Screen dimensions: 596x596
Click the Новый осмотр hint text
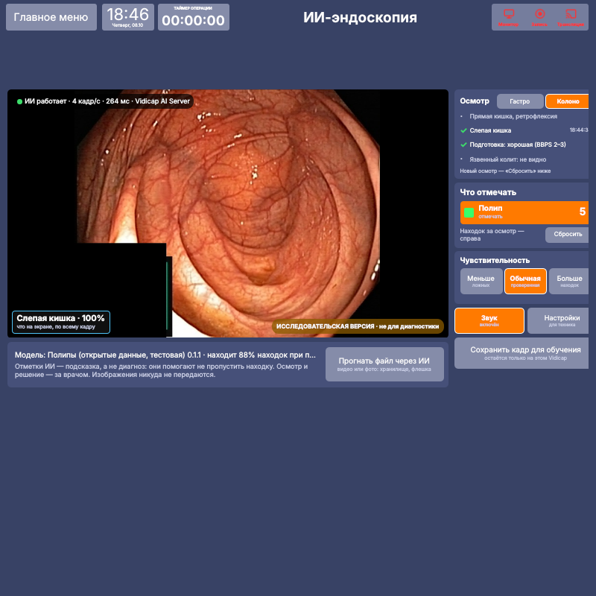point(505,171)
